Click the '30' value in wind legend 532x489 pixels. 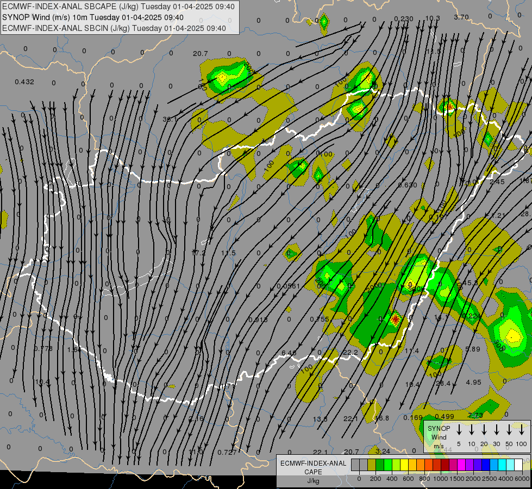pyautogui.click(x=496, y=444)
